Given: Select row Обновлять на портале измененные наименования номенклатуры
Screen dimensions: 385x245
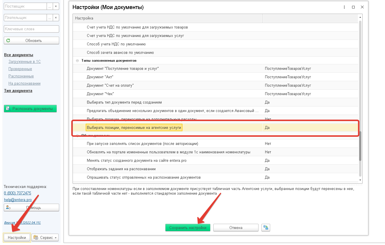Looking at the screenshot, I should pyautogui.click(x=215, y=152).
